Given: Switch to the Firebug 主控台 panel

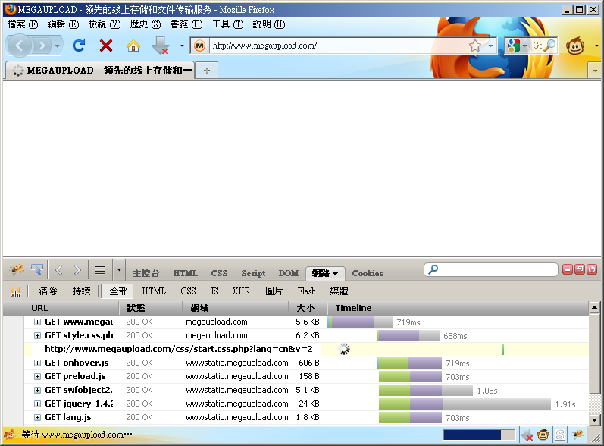Looking at the screenshot, I should coord(146,273).
